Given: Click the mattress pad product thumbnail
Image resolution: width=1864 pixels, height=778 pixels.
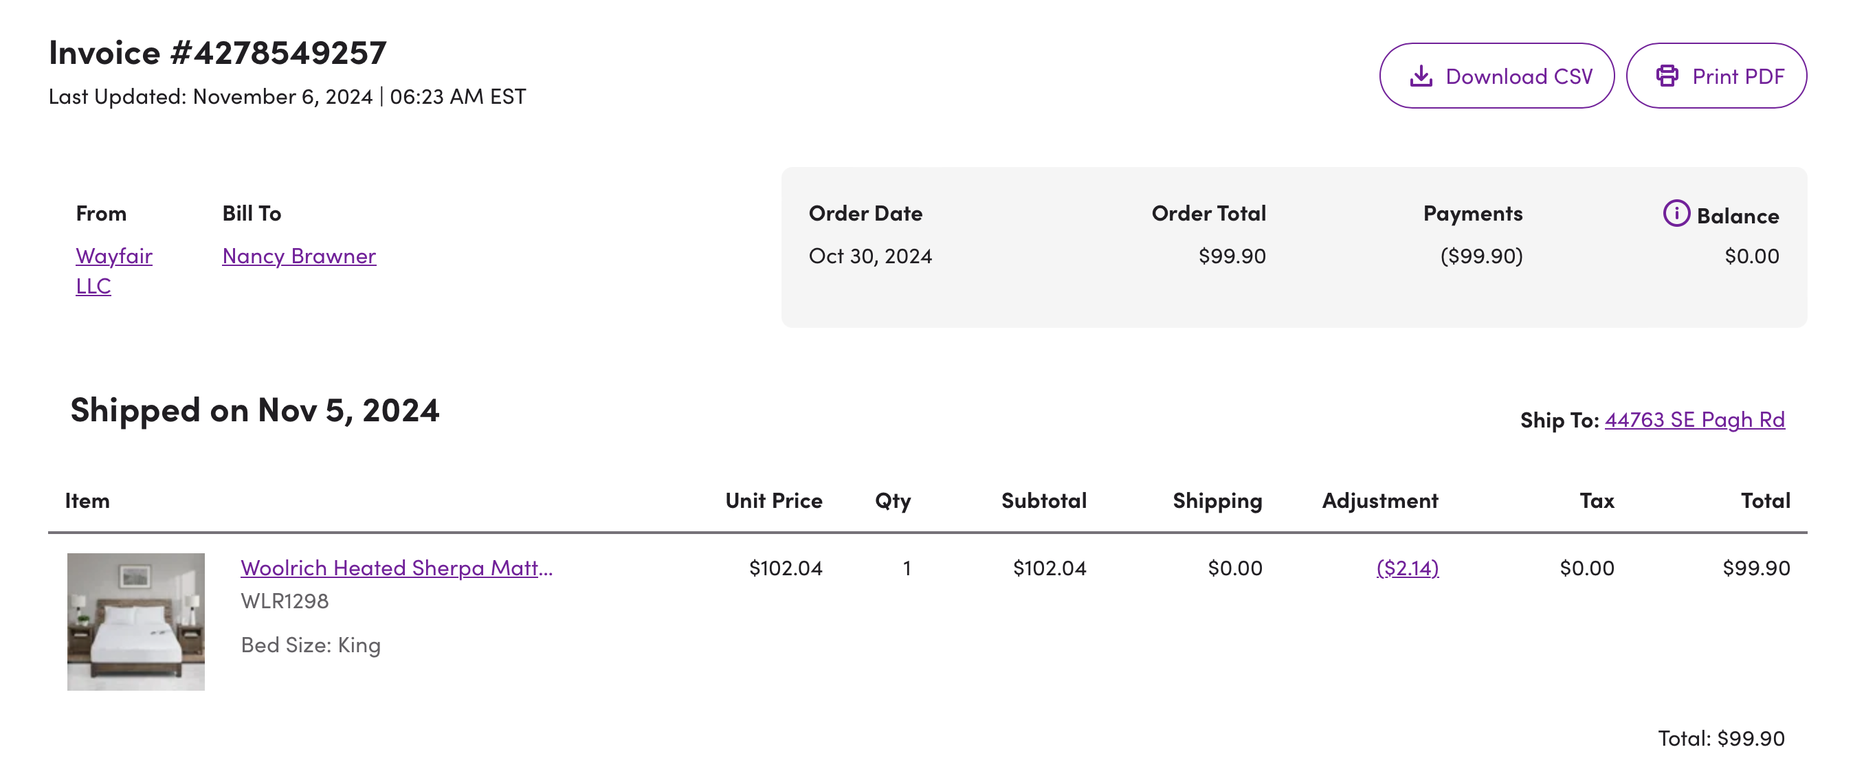Looking at the screenshot, I should click(x=136, y=622).
